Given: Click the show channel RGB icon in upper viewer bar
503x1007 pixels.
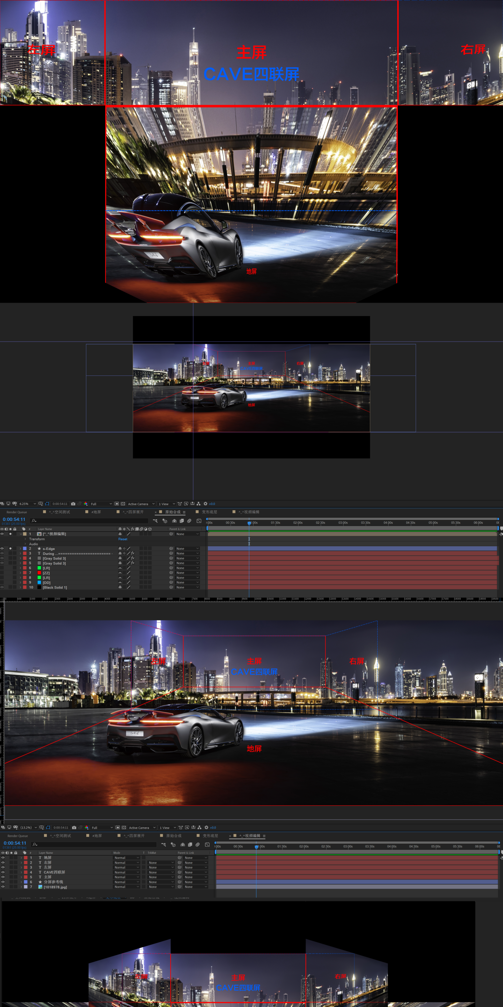Looking at the screenshot, I should coord(86,504).
